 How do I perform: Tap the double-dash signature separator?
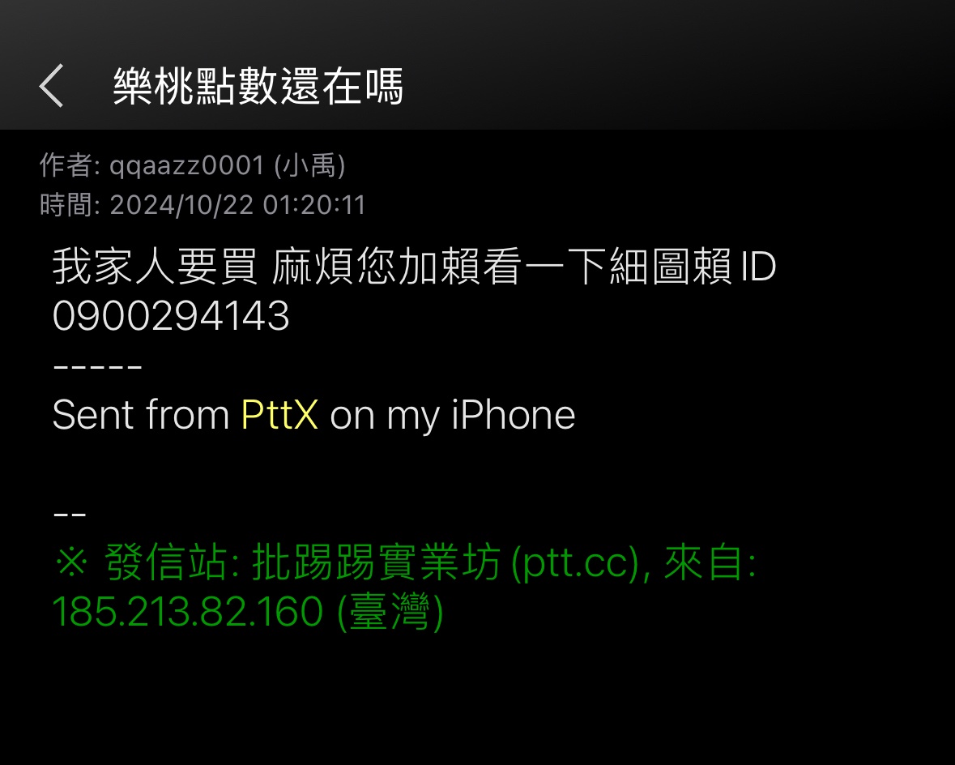point(70,515)
